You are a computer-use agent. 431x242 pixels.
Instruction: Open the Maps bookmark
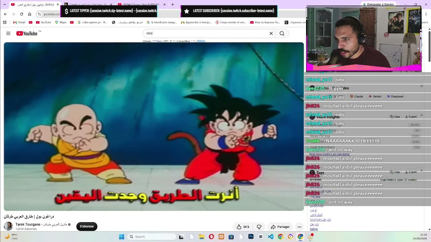60,23
